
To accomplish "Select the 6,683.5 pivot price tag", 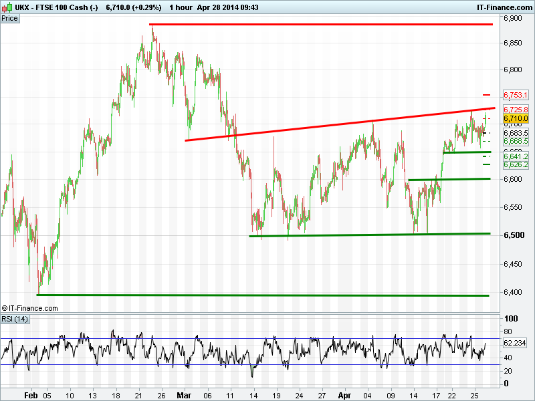I will (516, 133).
